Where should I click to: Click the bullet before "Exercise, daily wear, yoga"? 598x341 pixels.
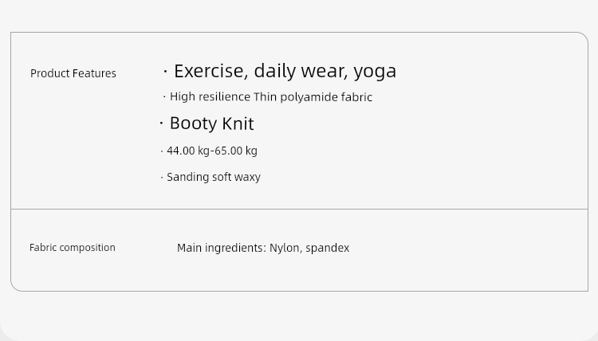pos(165,72)
